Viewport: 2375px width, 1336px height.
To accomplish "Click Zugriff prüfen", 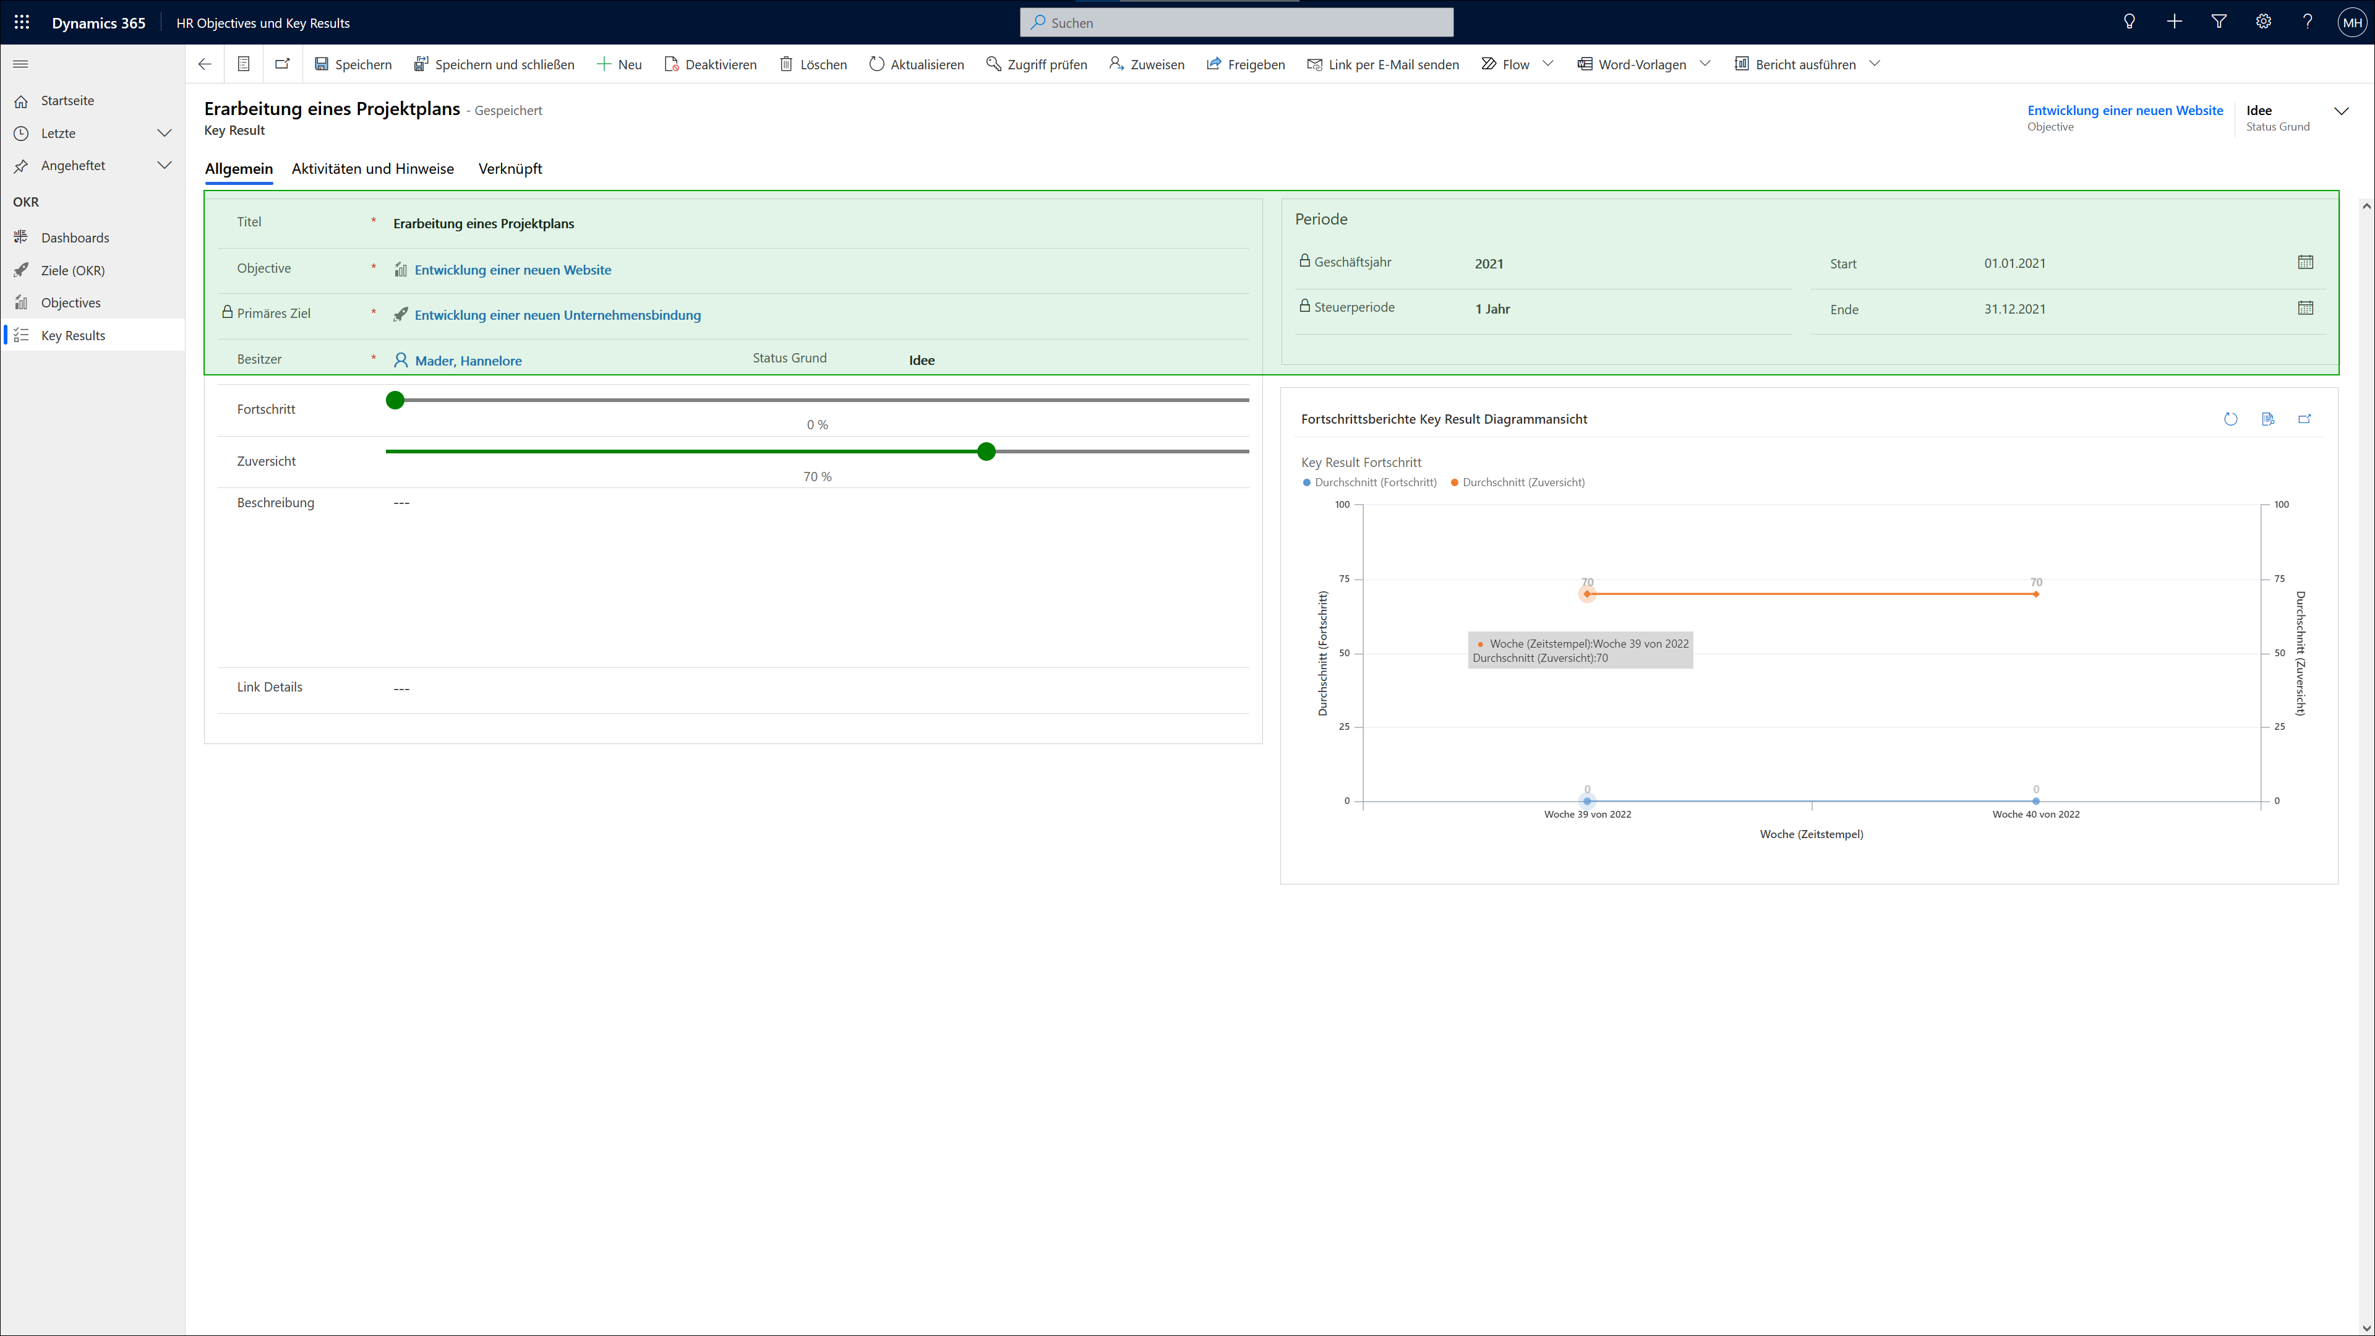I will pos(1037,64).
